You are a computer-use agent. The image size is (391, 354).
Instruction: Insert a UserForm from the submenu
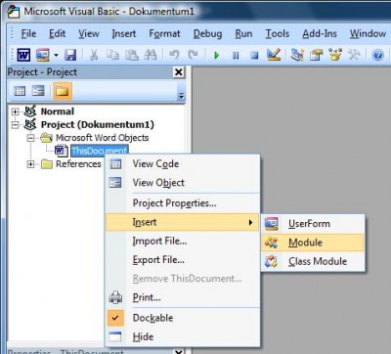(x=313, y=224)
